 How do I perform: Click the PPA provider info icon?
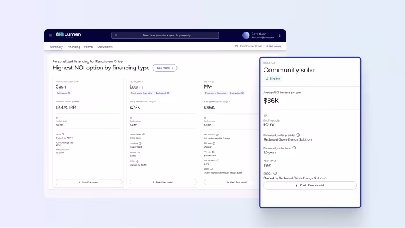[218, 135]
